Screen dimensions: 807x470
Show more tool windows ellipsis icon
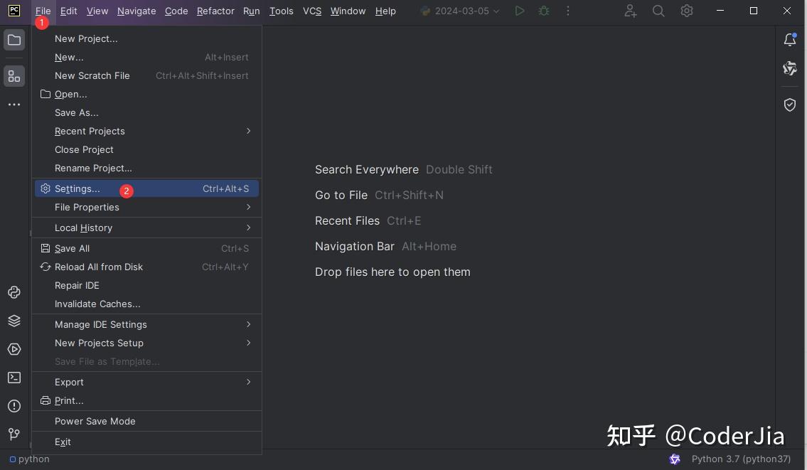point(14,105)
